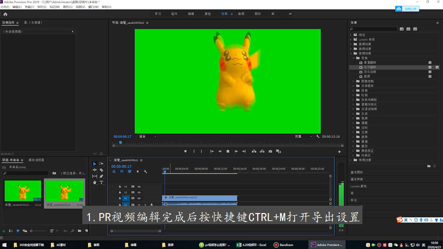The image size is (443, 249).
Task: Open the workspace overflow chevron menu
Action: (x=290, y=14)
